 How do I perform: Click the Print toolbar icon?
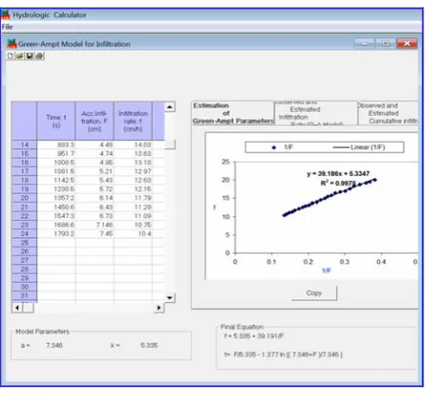point(39,55)
